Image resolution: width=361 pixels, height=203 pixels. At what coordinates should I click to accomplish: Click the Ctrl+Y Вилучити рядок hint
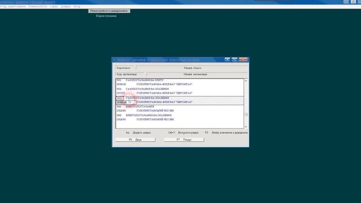click(x=183, y=133)
